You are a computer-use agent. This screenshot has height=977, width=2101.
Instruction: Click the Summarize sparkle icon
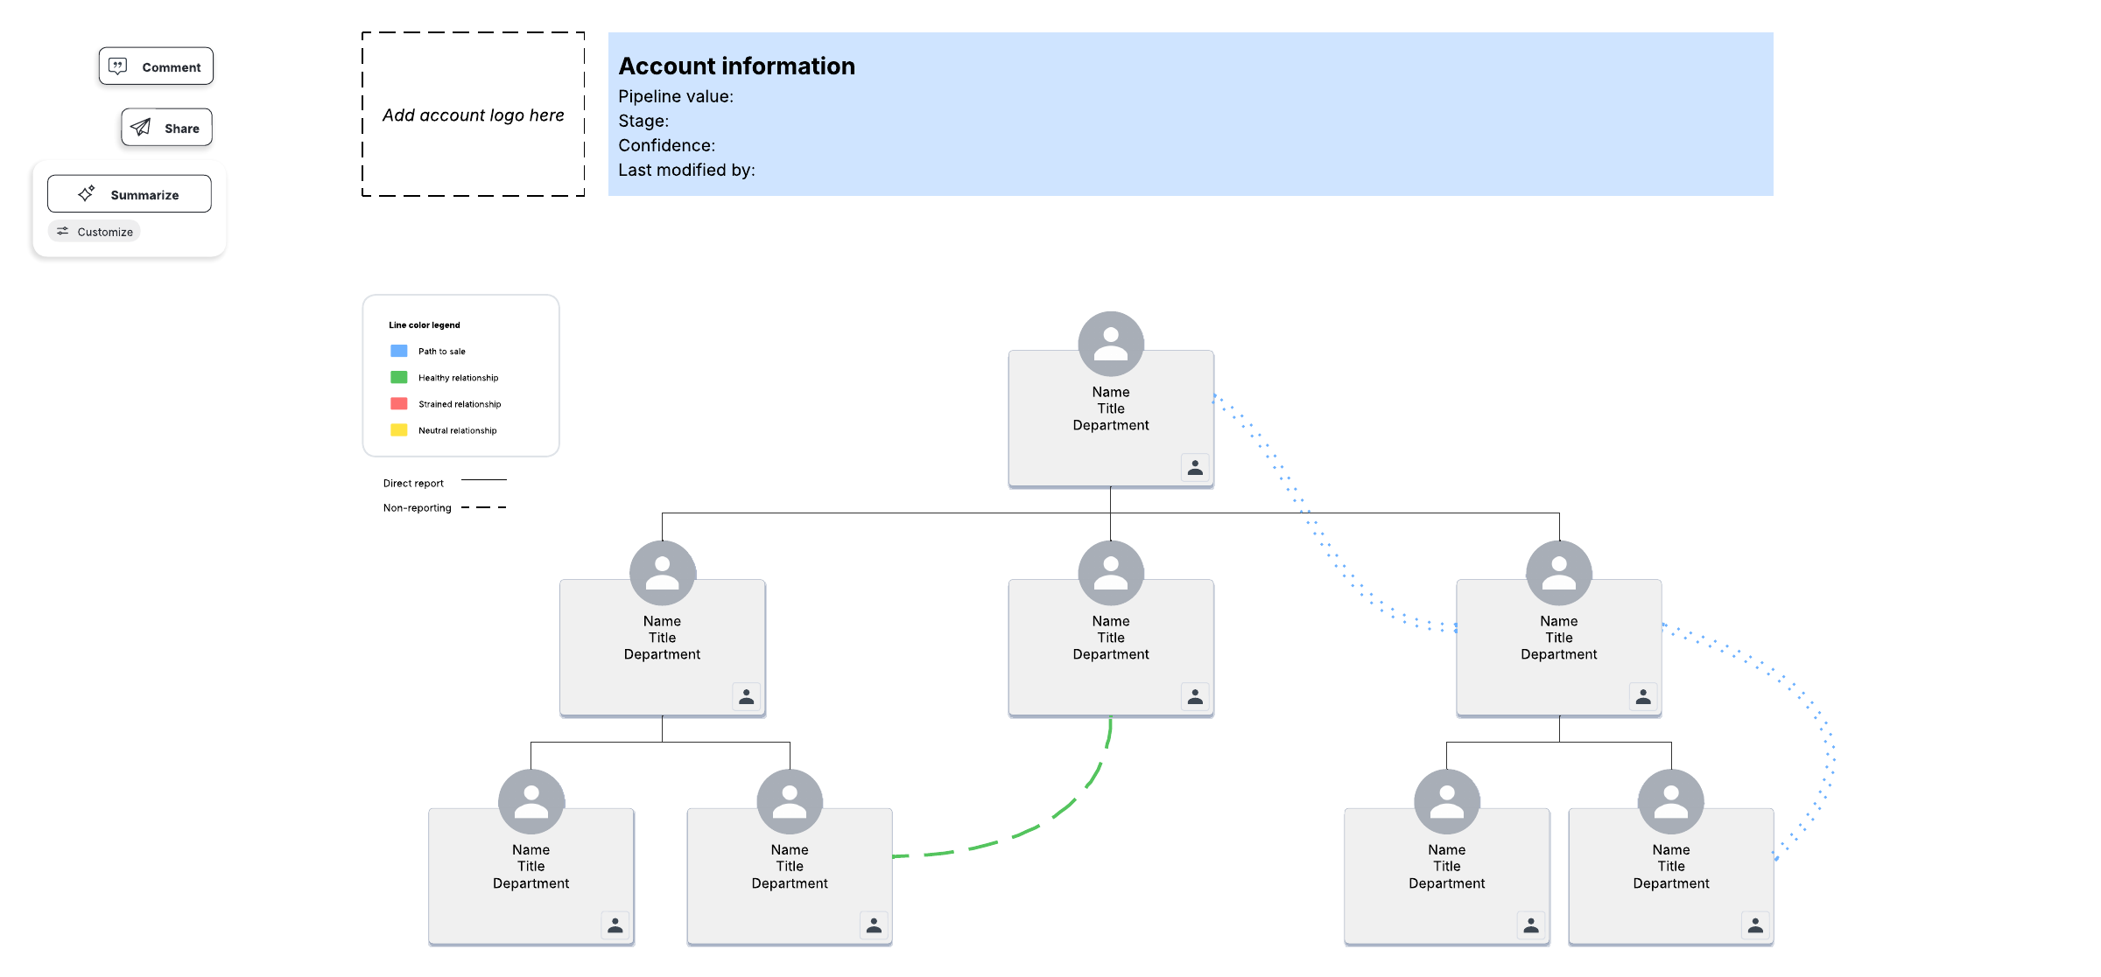pyautogui.click(x=86, y=194)
